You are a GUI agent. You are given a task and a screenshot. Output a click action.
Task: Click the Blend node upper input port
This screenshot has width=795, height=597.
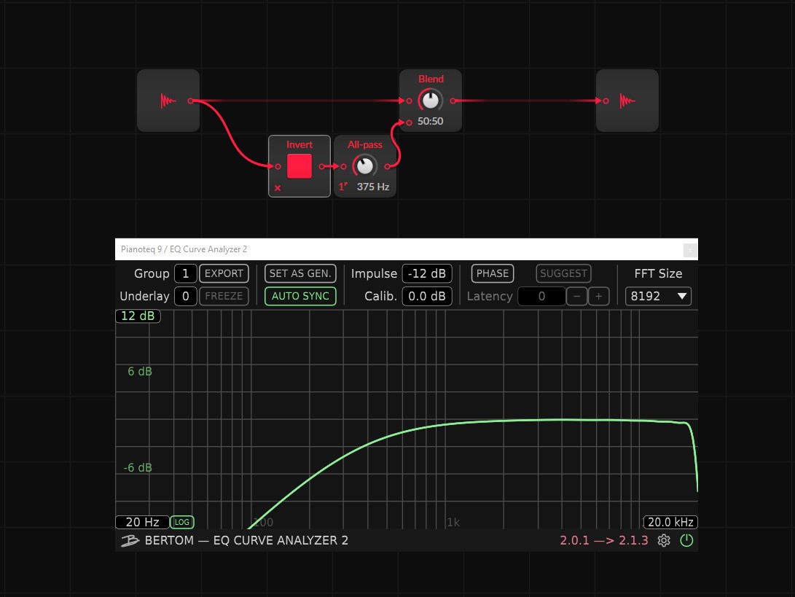[x=410, y=101]
